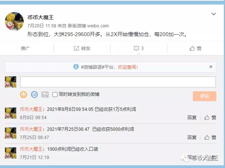
Task: Open the post options chevron menu
Action: [214, 14]
